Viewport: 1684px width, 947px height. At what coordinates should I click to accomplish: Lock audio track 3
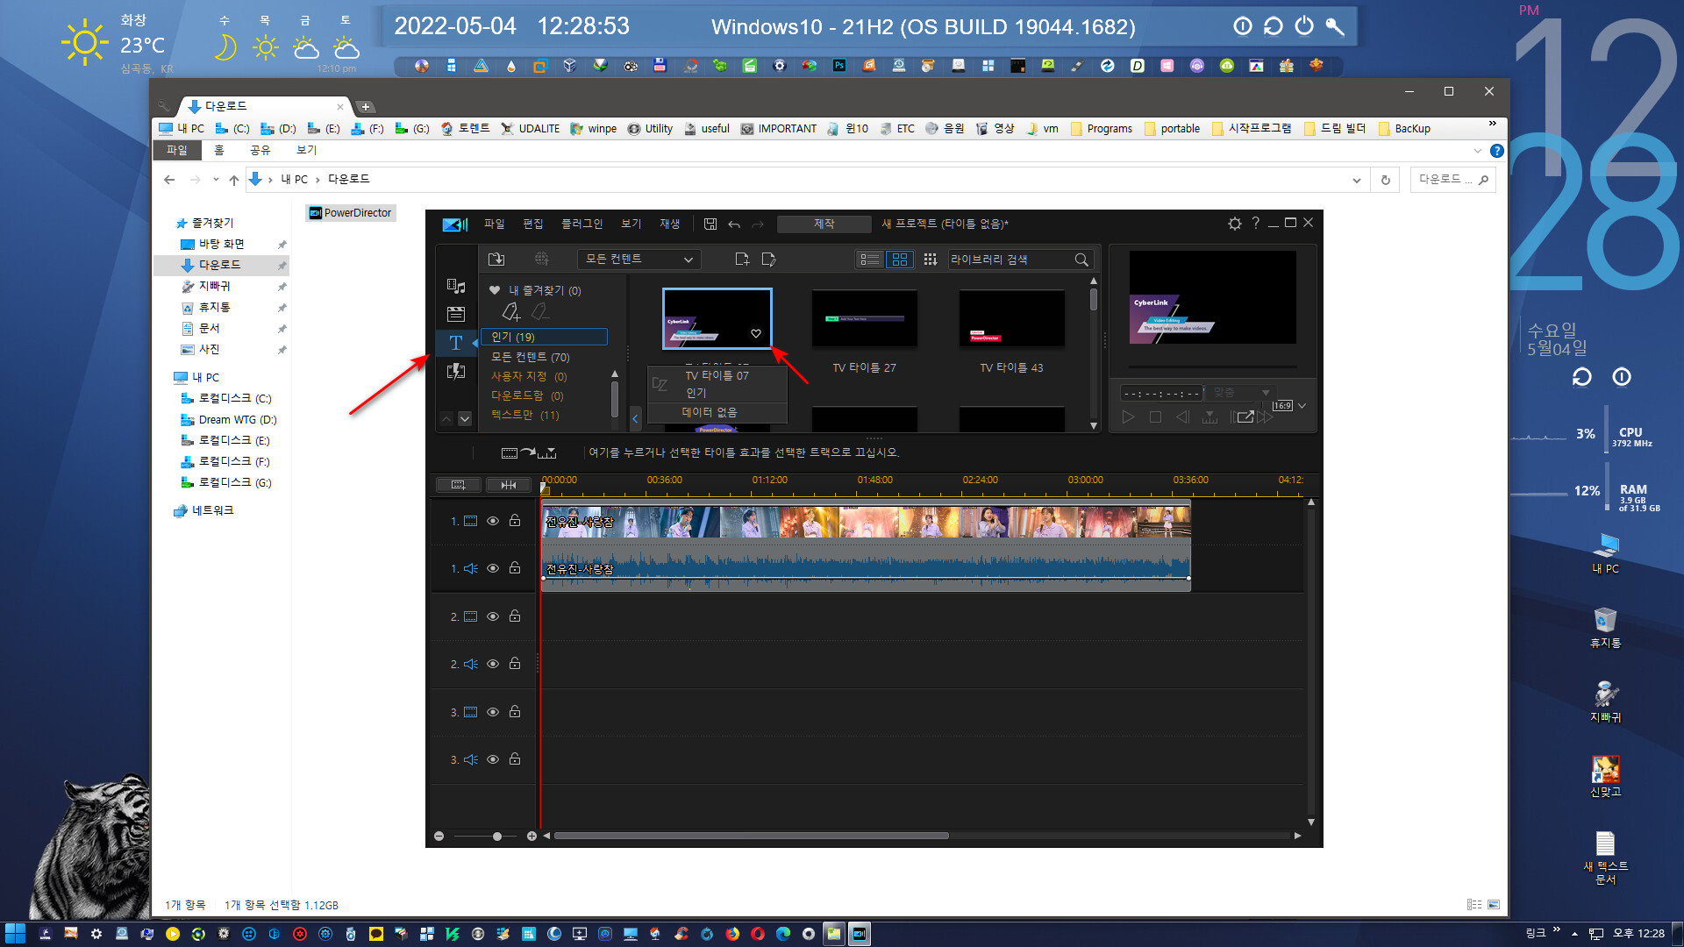(515, 759)
